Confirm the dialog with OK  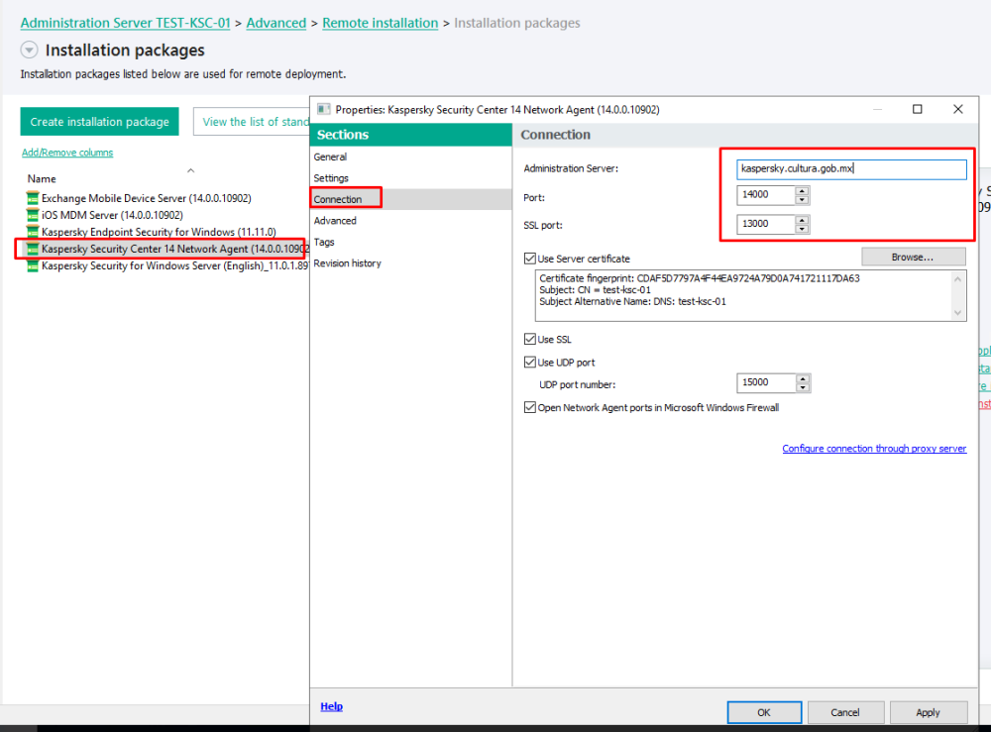[764, 712]
